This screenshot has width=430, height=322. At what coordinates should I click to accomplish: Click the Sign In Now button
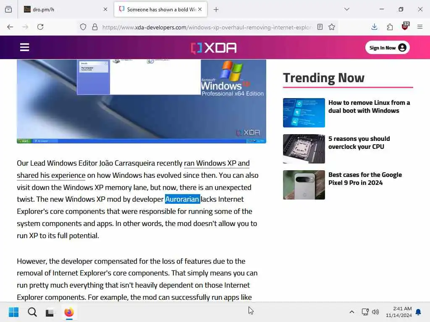tap(388, 48)
